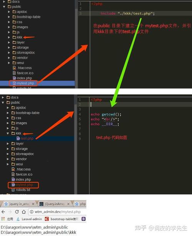Click the favicon.ico file icon in lower tree

13,174
